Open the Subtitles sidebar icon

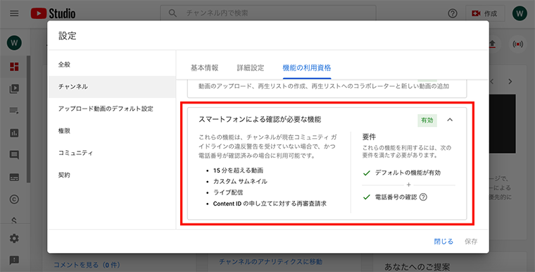pos(14,178)
